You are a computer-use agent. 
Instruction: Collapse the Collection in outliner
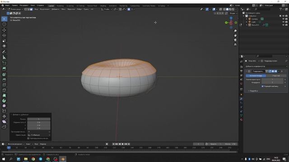[244, 16]
